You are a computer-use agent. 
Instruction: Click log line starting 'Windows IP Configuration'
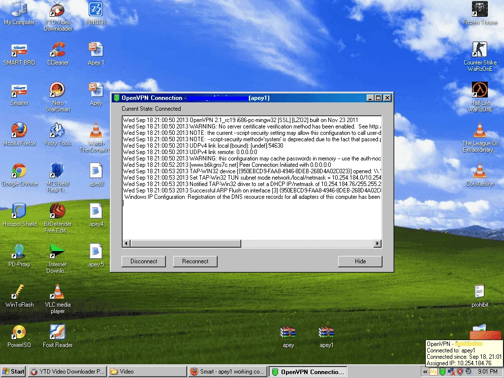(252, 197)
